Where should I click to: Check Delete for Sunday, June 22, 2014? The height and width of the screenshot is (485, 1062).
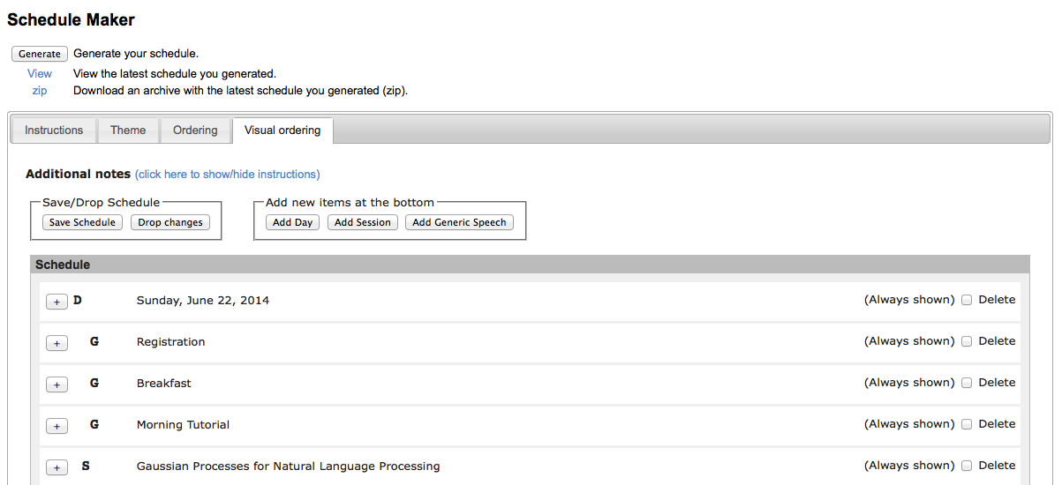click(x=967, y=300)
